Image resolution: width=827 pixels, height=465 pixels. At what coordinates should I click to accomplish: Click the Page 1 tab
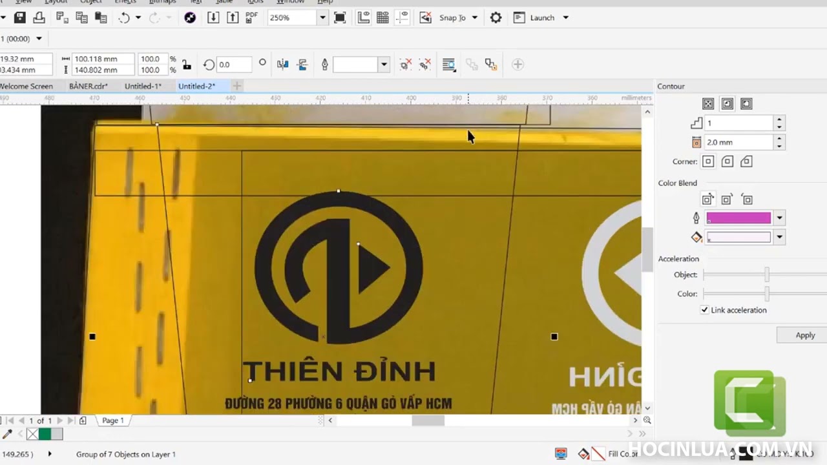[x=113, y=420]
